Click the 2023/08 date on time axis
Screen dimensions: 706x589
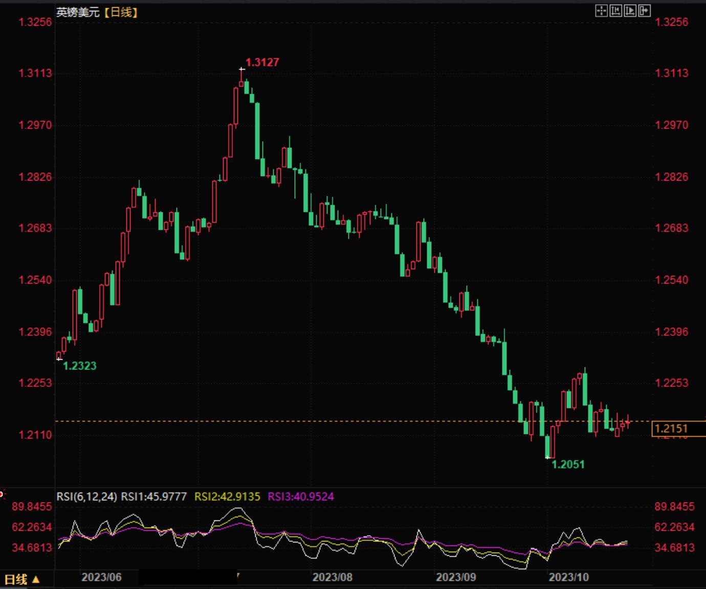(333, 577)
